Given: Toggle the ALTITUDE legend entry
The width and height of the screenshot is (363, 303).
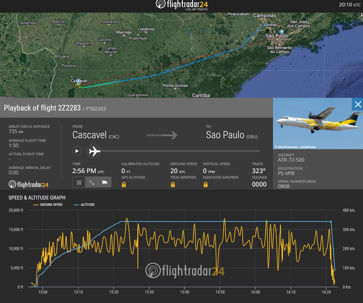Looking at the screenshot, I should [x=84, y=205].
